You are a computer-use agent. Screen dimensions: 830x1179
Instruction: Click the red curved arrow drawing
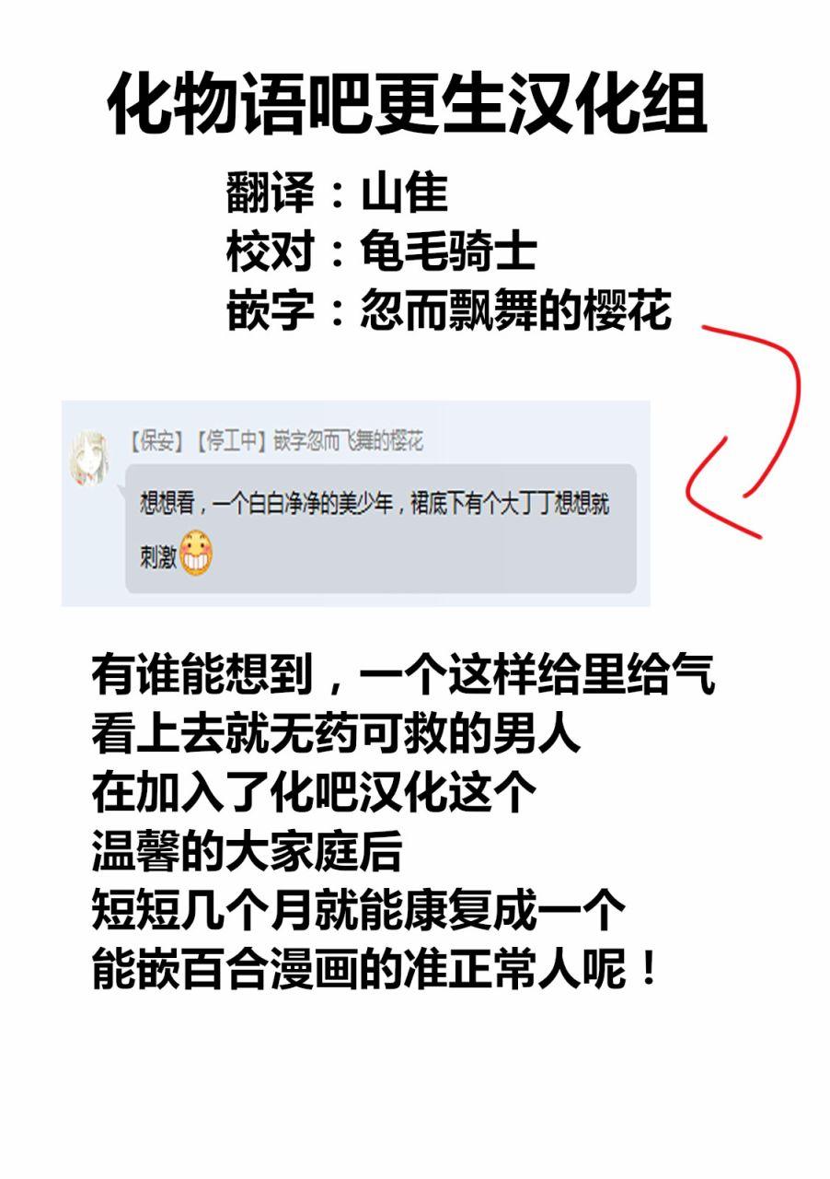[744, 428]
